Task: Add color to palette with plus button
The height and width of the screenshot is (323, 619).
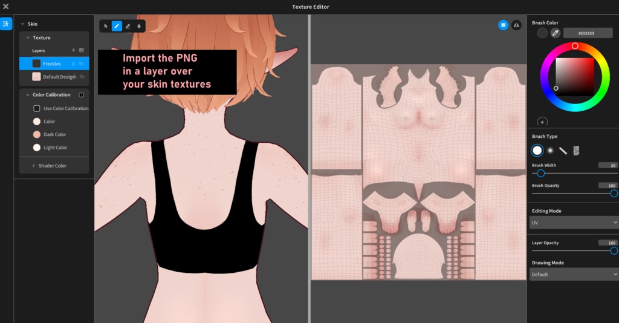Action: 542,122
